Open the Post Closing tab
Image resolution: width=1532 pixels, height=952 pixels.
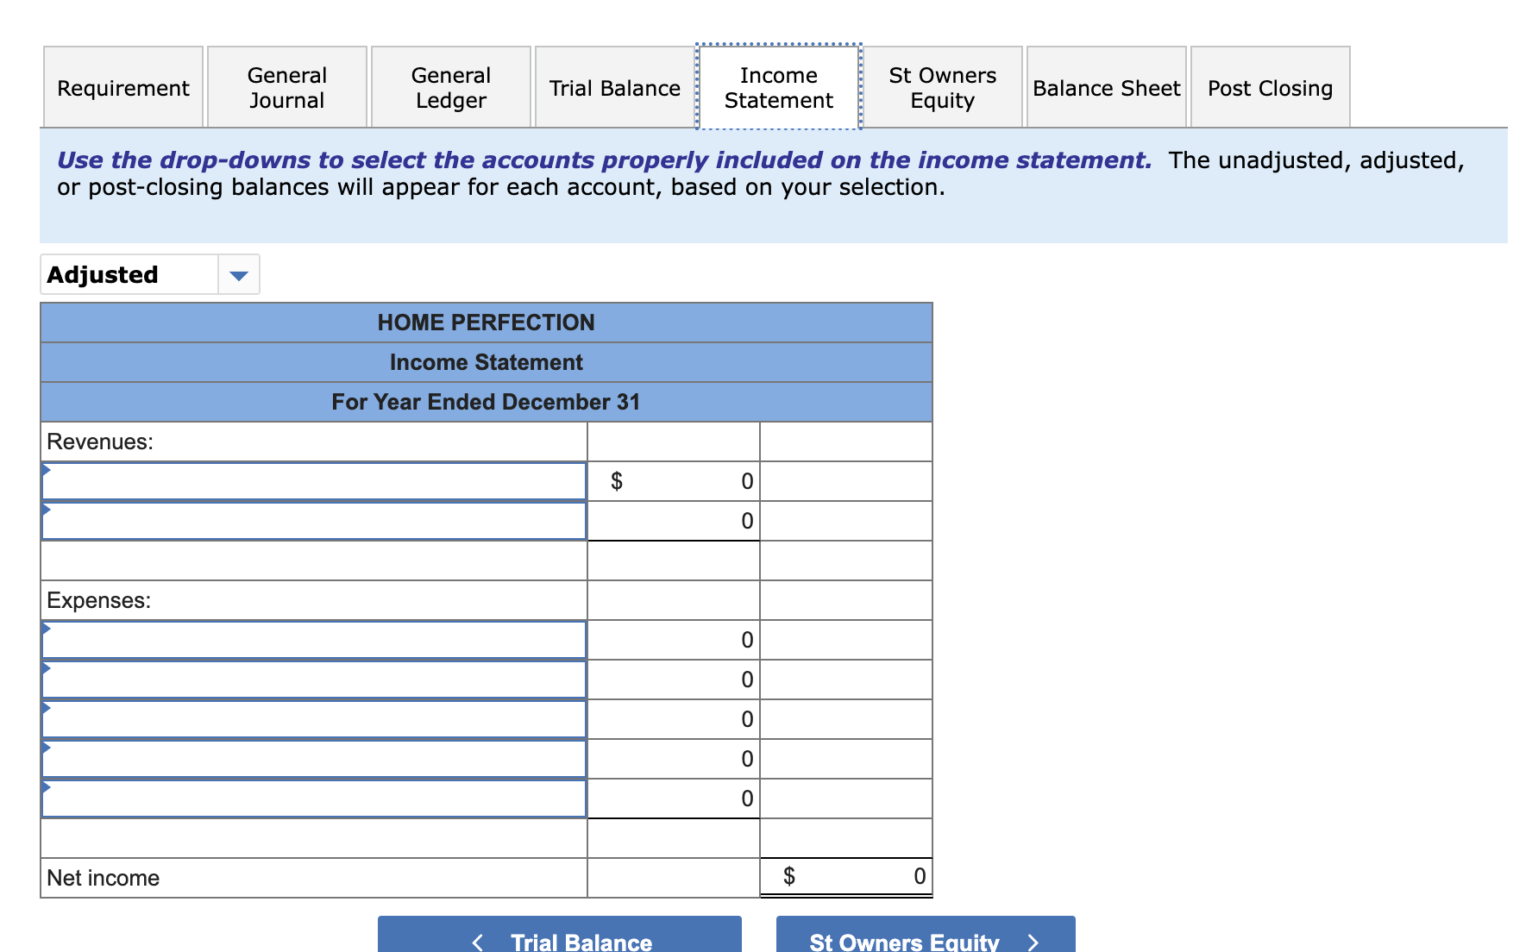[1269, 87]
